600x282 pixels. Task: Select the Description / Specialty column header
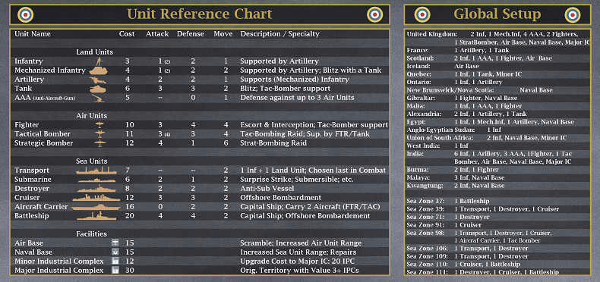tap(279, 34)
